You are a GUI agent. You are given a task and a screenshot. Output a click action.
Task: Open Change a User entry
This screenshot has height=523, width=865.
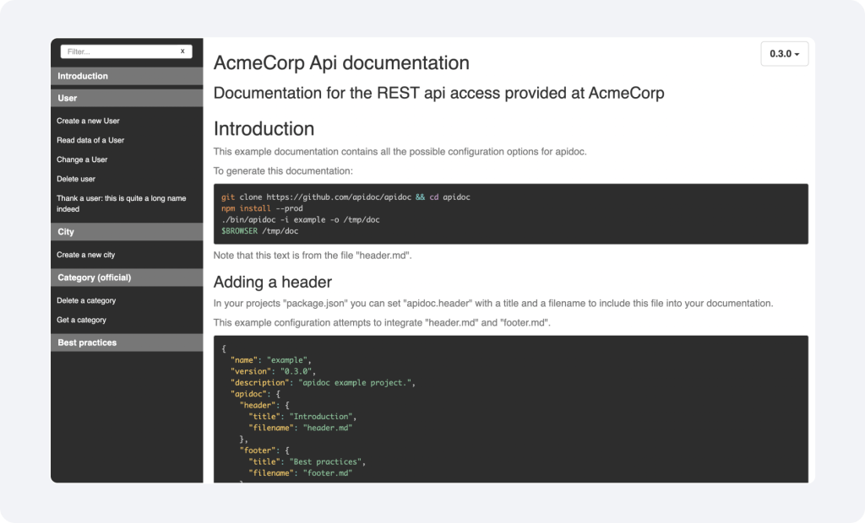click(x=82, y=159)
